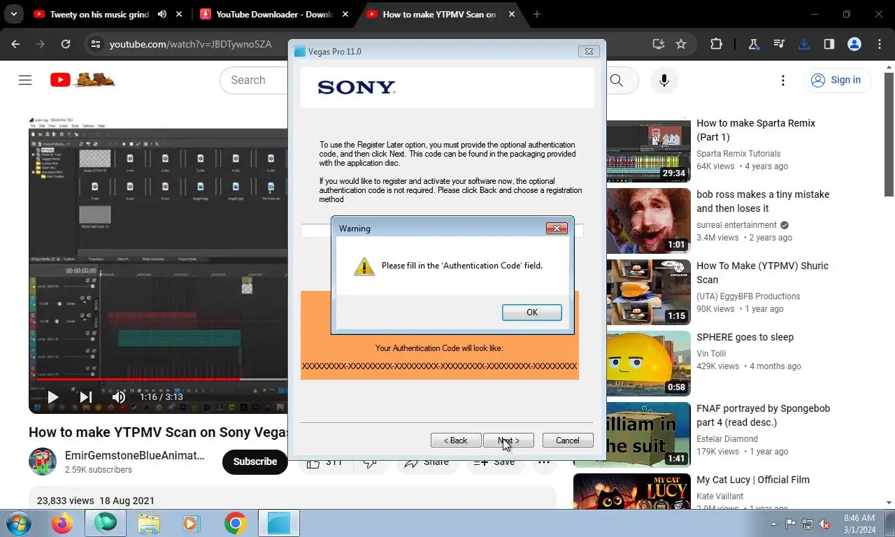Open File Explorer from taskbar
This screenshot has height=537, width=895.
click(x=149, y=523)
